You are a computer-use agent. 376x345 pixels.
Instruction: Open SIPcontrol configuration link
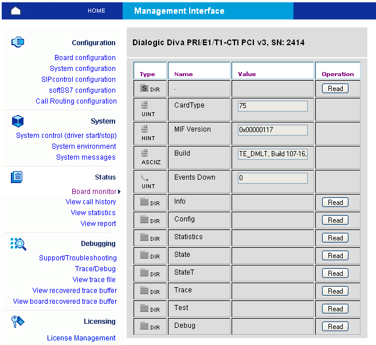[79, 80]
